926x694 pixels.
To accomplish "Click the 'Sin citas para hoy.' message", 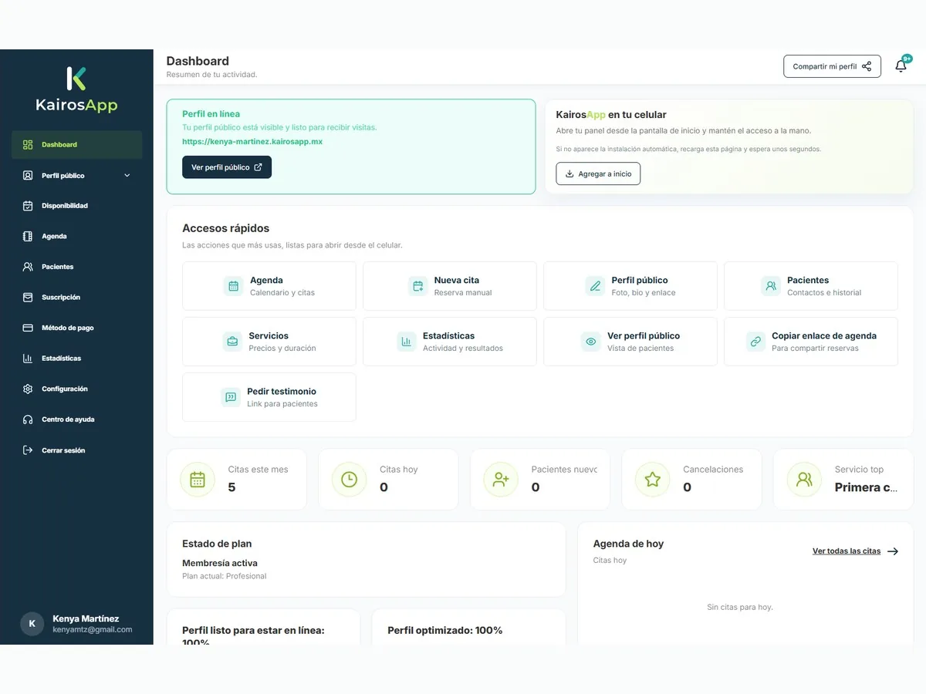I will tap(740, 607).
